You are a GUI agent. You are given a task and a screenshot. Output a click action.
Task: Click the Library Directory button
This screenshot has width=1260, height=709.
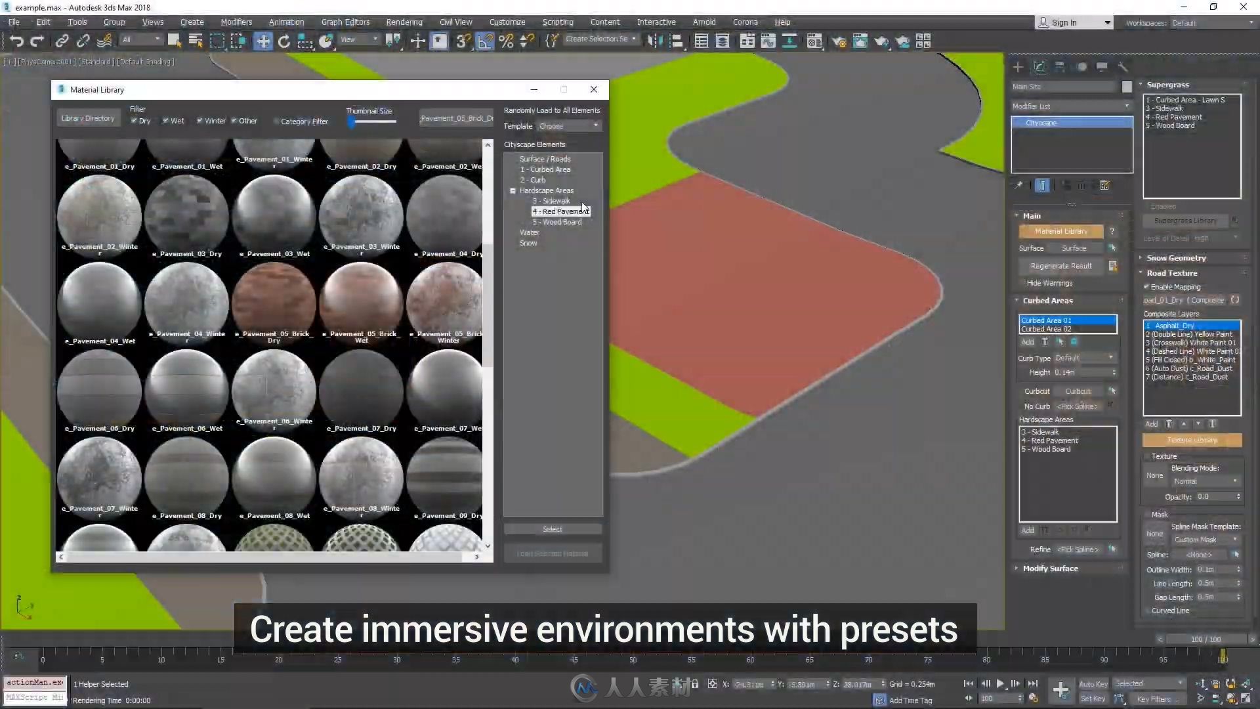coord(87,118)
